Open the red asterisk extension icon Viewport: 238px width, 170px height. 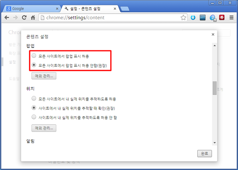pos(222,17)
